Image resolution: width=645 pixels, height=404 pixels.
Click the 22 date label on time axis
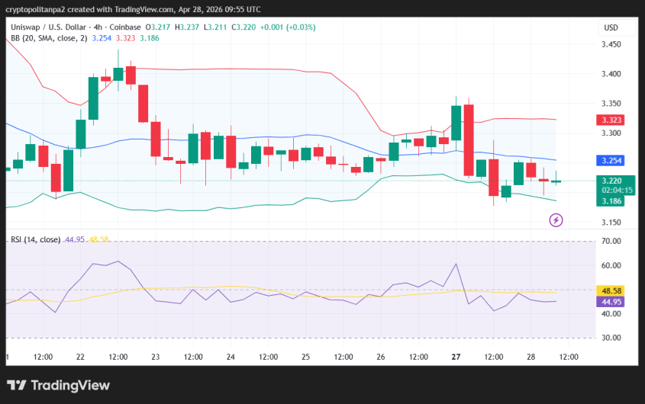80,357
